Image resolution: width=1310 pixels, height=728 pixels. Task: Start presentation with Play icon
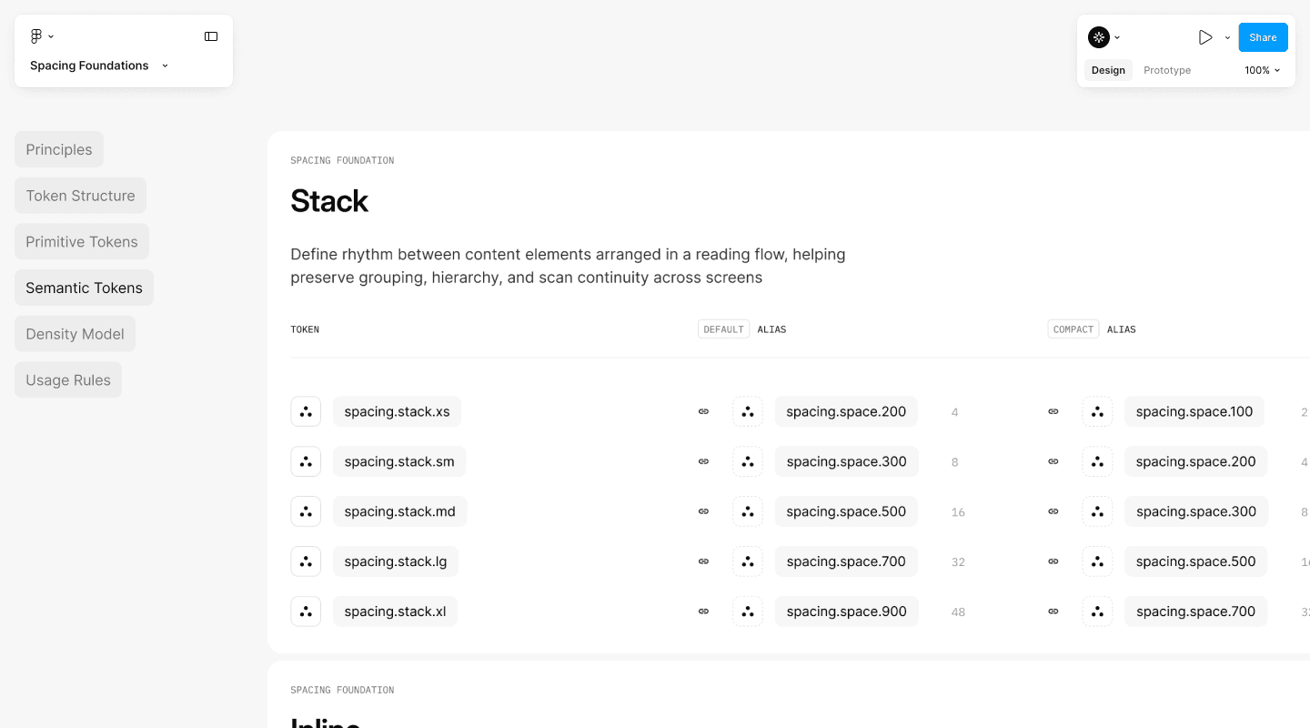point(1205,37)
